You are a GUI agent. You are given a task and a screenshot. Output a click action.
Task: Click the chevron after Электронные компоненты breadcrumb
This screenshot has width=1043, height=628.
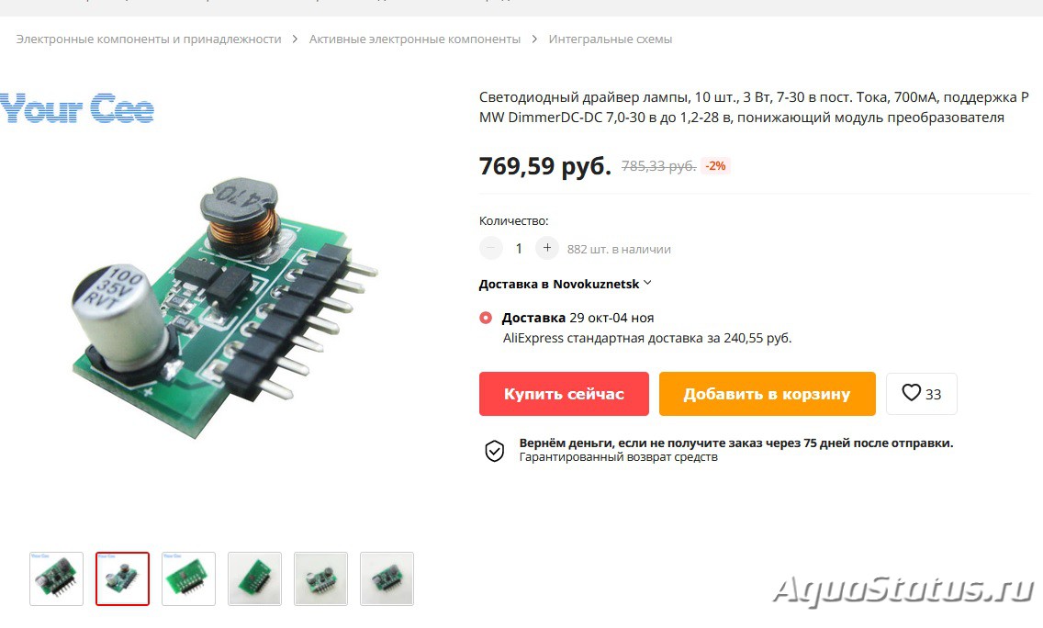295,39
